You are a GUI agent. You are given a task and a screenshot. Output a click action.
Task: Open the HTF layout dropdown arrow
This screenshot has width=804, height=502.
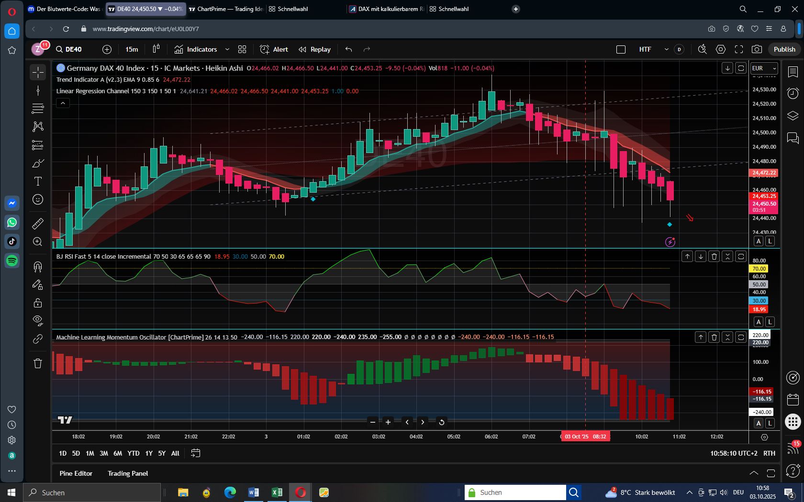666,49
